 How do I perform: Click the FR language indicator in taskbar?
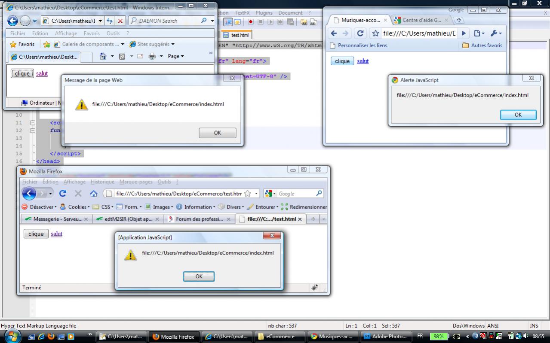(x=420, y=336)
